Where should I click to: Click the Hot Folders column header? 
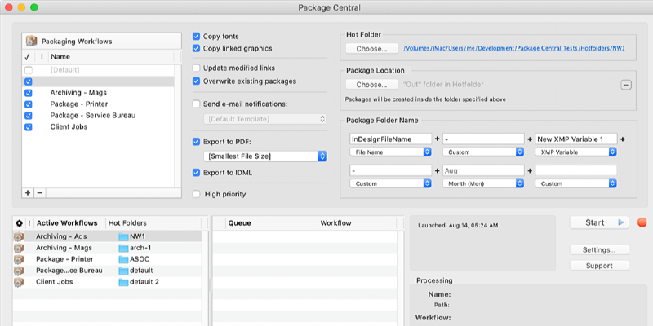pos(153,223)
